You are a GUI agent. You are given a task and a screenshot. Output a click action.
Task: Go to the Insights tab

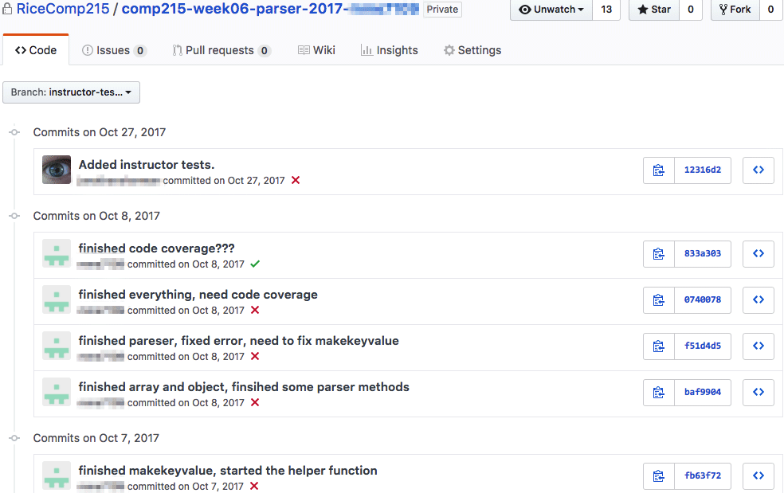click(x=389, y=50)
